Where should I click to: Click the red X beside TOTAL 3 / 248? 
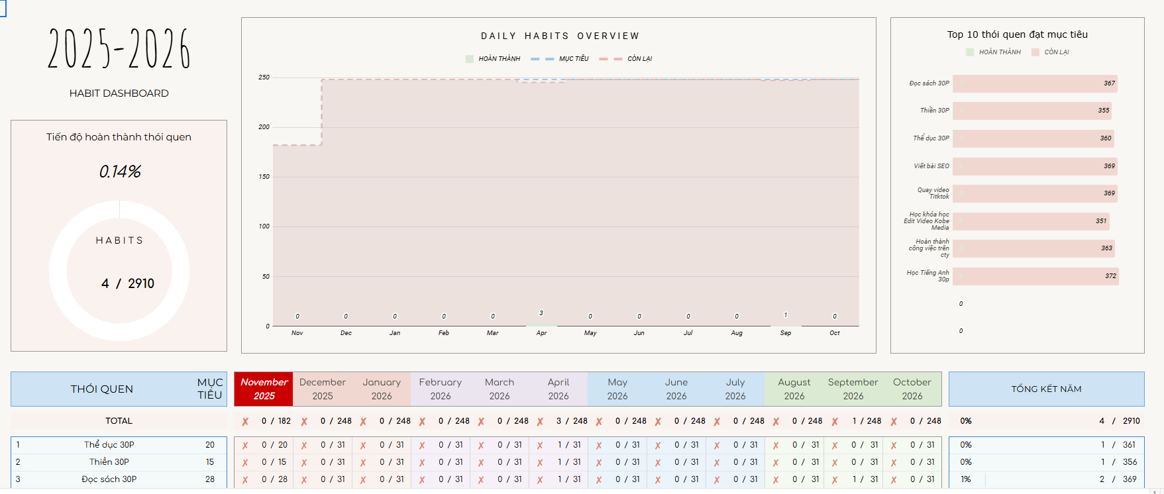[540, 422]
